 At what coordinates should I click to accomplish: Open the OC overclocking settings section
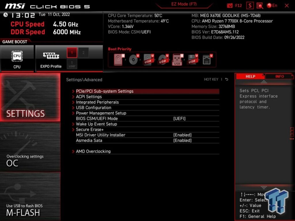click(30, 147)
